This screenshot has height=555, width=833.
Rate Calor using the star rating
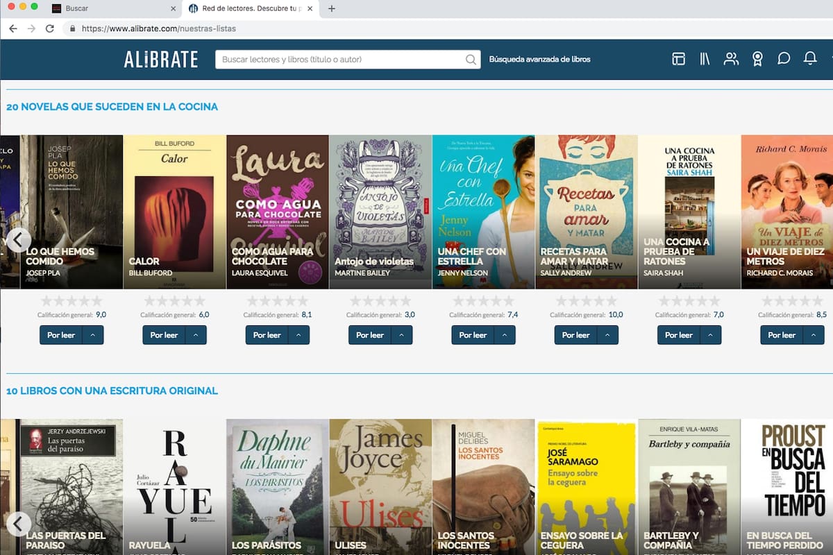174,301
